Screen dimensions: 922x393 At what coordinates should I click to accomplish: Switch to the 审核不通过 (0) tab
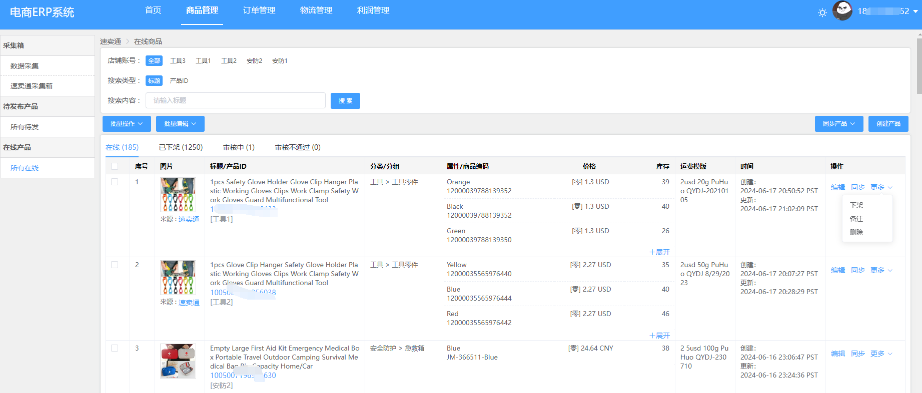(x=298, y=147)
